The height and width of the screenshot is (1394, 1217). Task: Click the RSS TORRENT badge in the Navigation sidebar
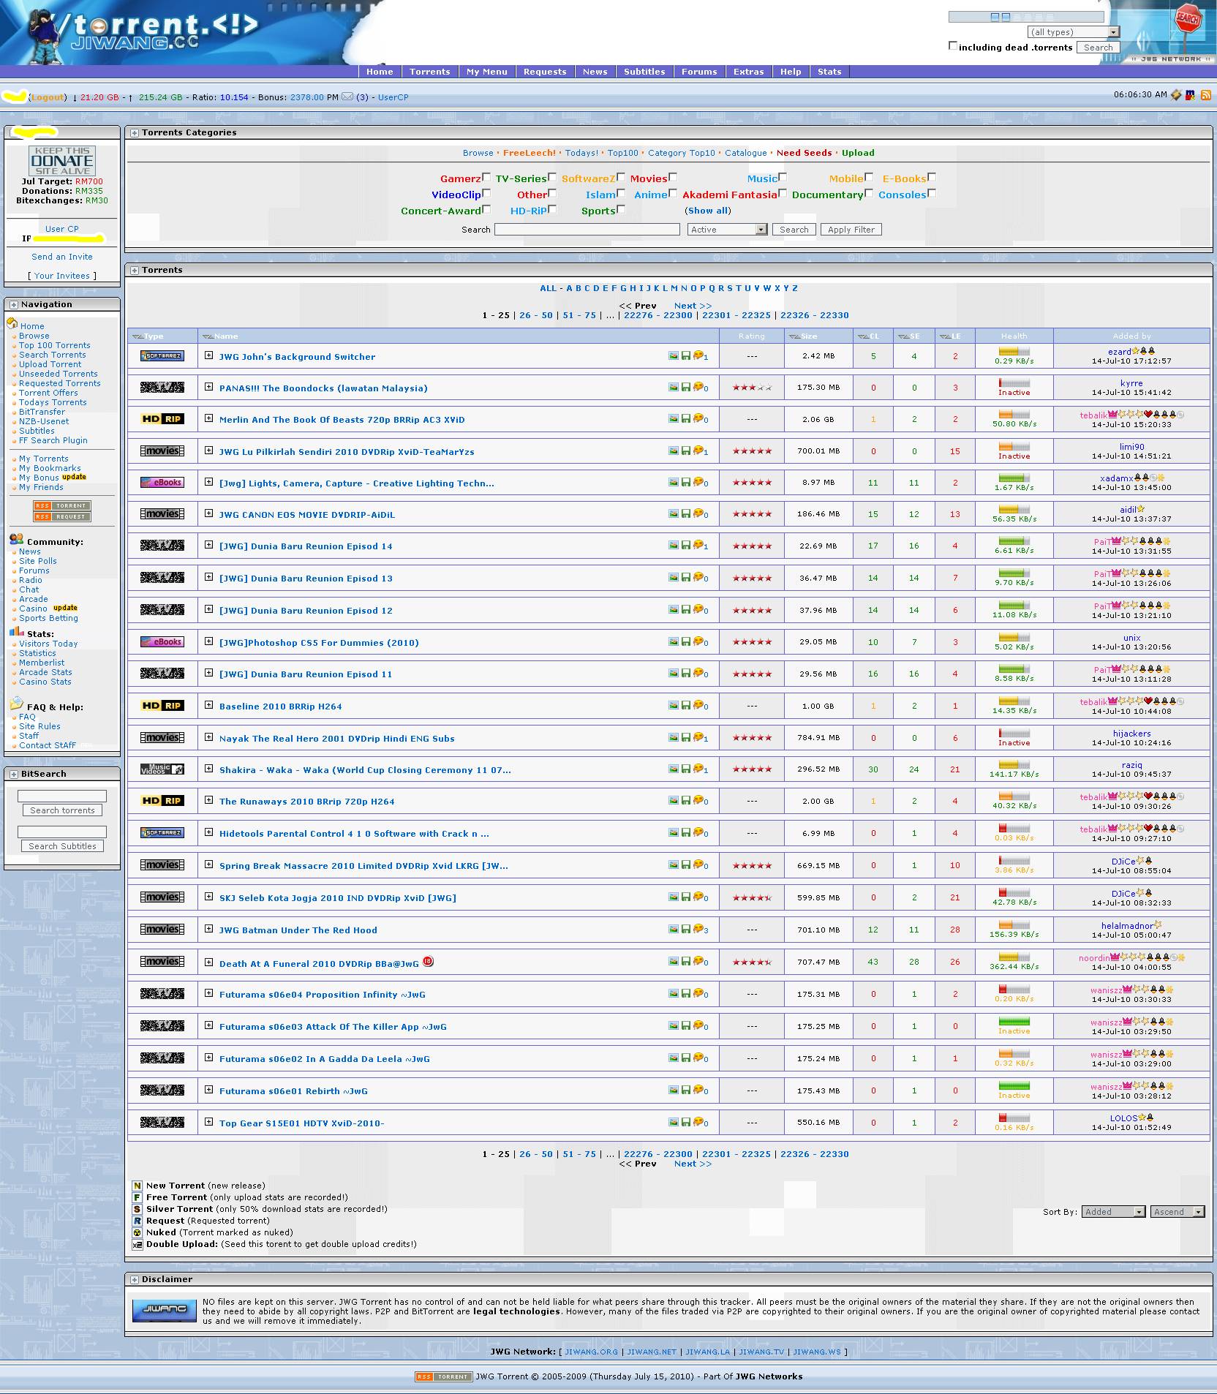(x=62, y=505)
